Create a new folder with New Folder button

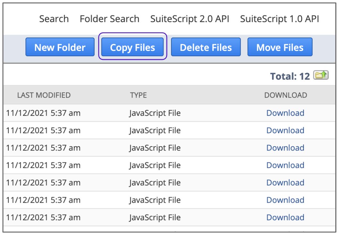tap(60, 47)
